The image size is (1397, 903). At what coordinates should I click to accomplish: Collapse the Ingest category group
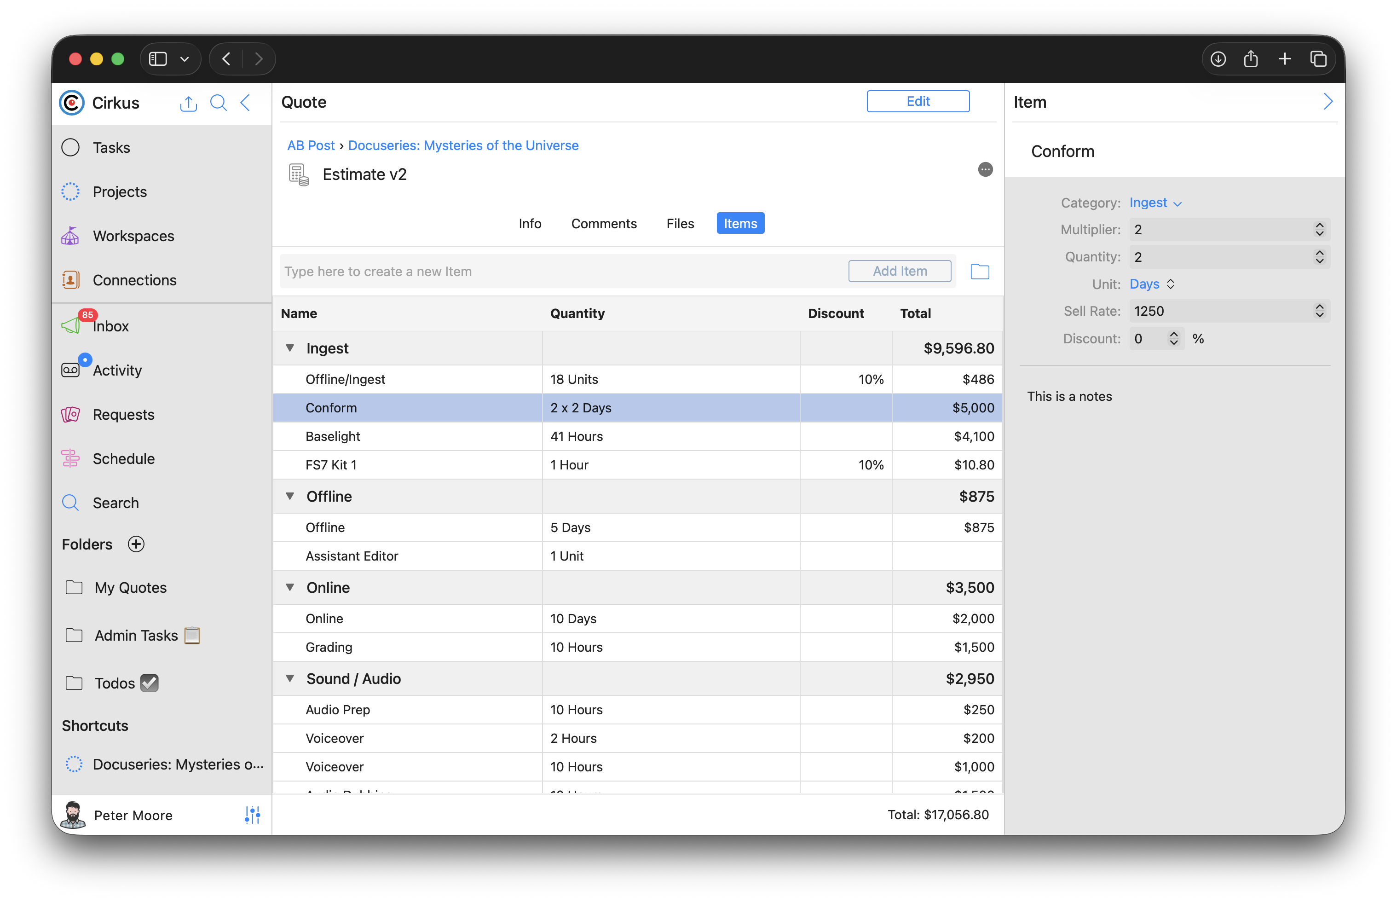coord(290,347)
